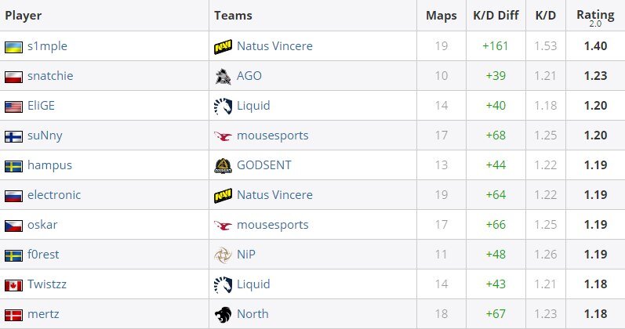This screenshot has height=329, width=625.
Task: Click the mousesports logo in oskar's row
Action: click(x=223, y=225)
